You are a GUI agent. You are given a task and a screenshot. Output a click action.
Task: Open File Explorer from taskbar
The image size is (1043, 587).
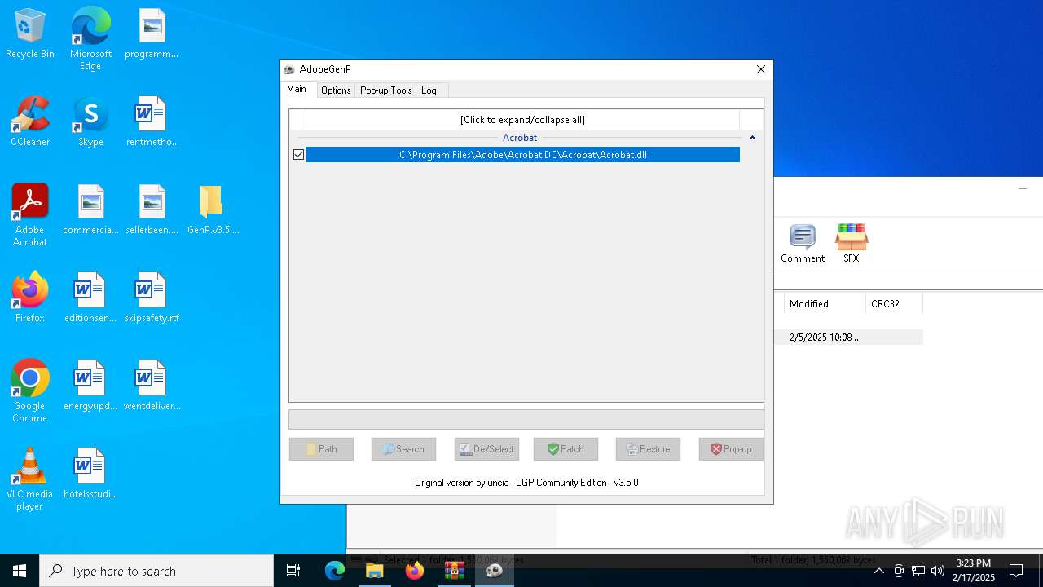point(375,571)
